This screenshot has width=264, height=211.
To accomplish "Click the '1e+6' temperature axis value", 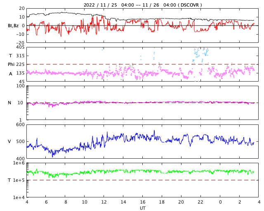I will click(x=19, y=163).
